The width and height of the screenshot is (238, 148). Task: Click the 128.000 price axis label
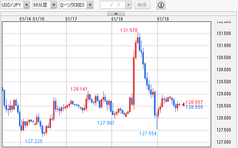(224, 118)
